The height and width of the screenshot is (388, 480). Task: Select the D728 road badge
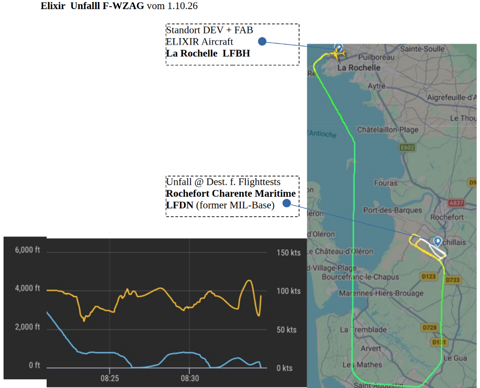[x=430, y=328]
